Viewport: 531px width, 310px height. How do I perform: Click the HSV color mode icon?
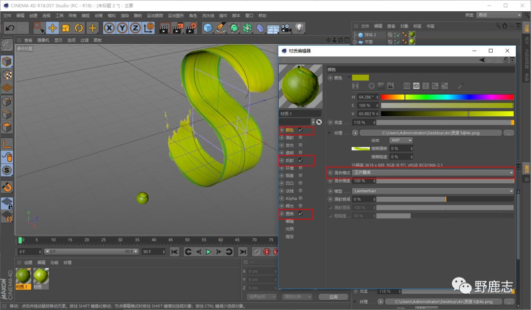click(x=416, y=86)
